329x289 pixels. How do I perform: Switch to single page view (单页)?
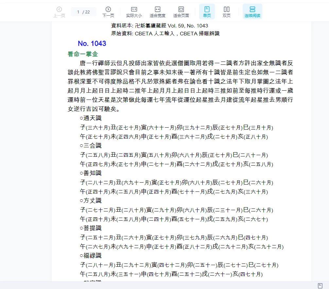207,11
